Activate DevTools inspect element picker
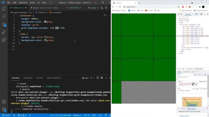 point(179,14)
